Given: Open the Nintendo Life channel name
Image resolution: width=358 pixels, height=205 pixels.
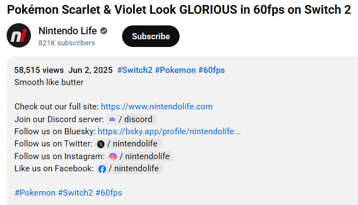Looking at the screenshot, I should (67, 31).
